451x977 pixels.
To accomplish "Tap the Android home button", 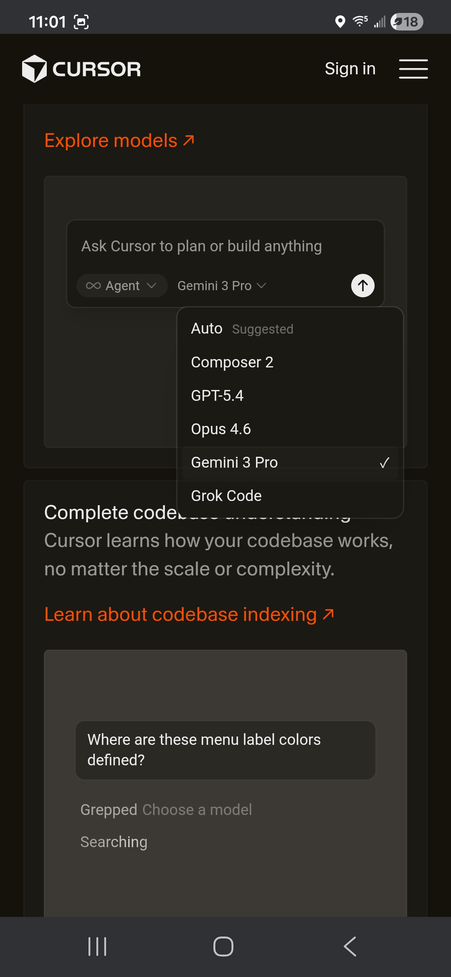I will tap(223, 947).
